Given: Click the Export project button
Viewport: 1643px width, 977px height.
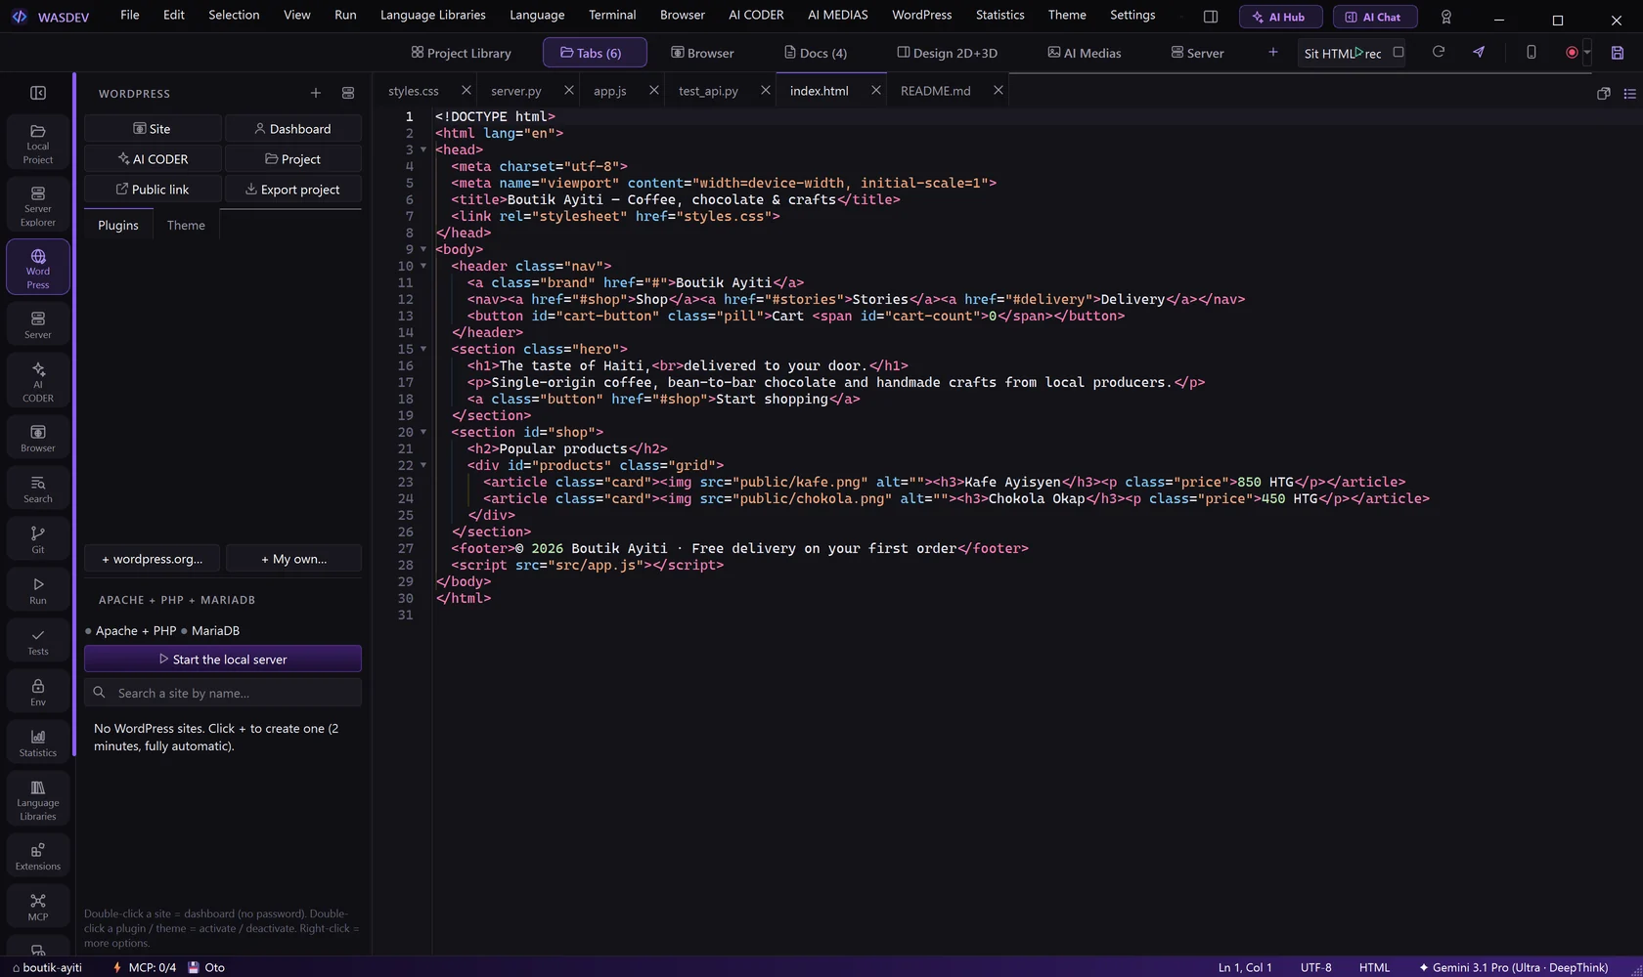Looking at the screenshot, I should tap(293, 190).
